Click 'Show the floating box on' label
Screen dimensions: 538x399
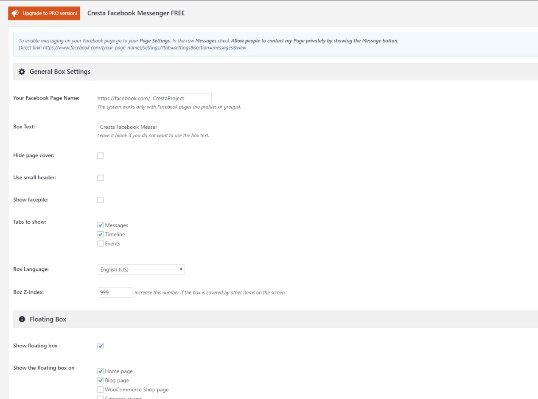[44, 368]
